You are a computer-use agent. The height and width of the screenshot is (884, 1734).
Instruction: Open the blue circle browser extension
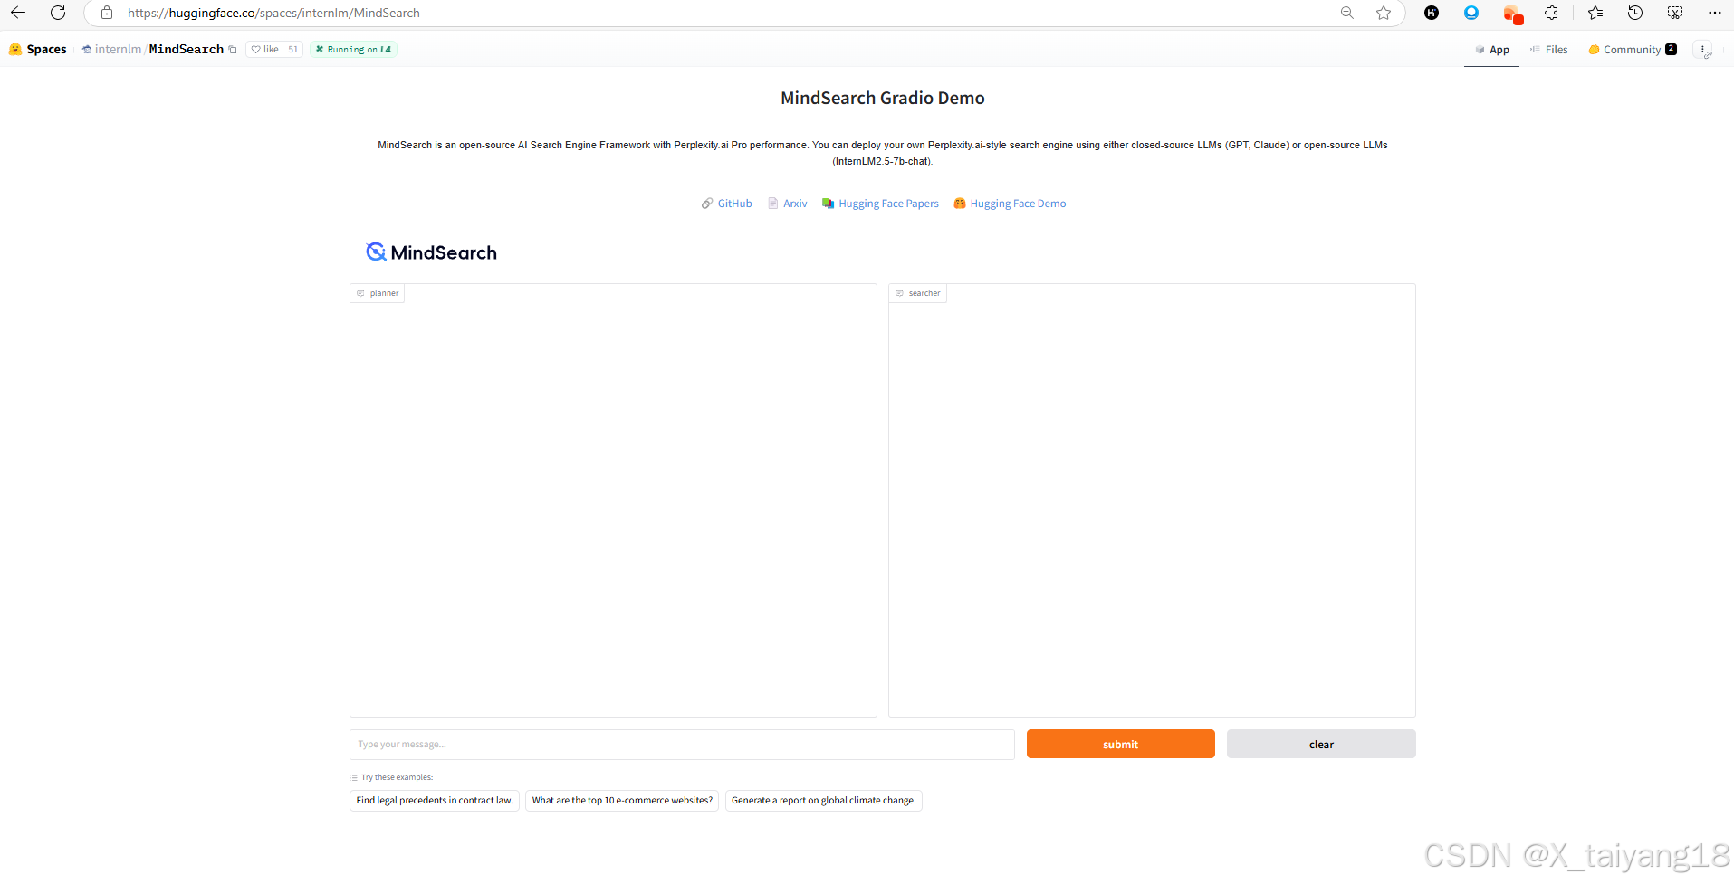tap(1471, 13)
